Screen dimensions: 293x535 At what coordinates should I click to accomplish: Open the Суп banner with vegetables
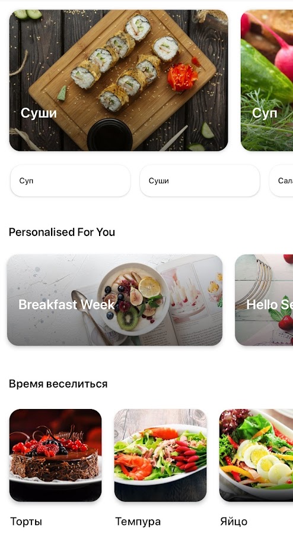[x=267, y=80]
